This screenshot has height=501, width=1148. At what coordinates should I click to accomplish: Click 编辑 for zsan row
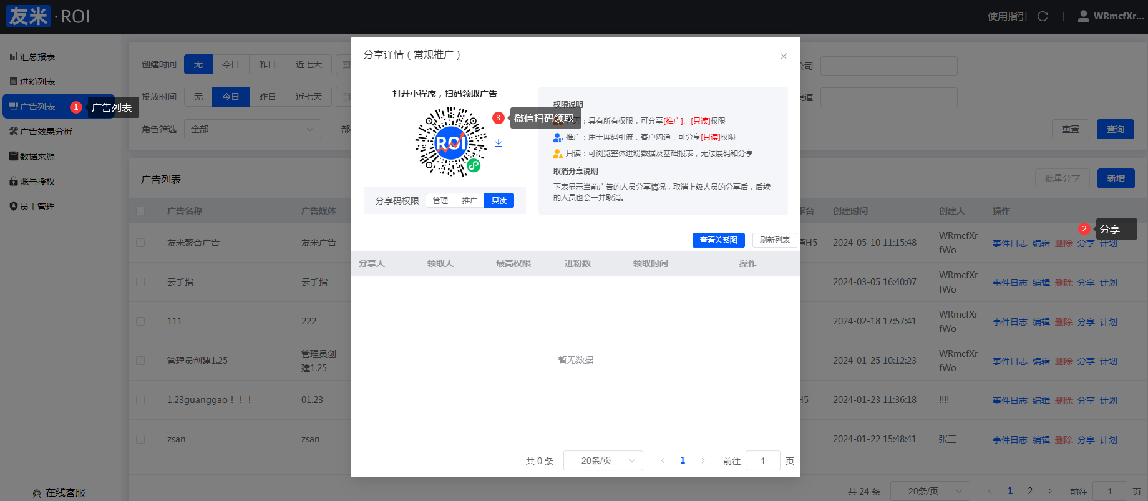click(1041, 440)
